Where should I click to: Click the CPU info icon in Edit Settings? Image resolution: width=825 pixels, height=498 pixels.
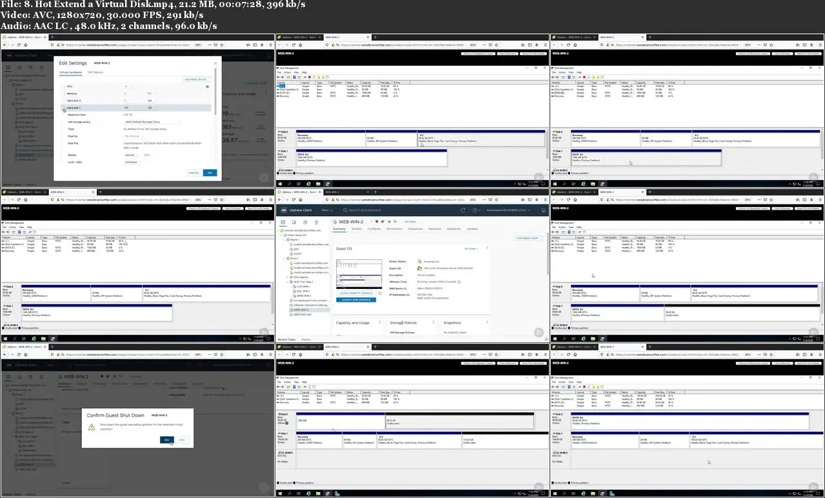(207, 86)
